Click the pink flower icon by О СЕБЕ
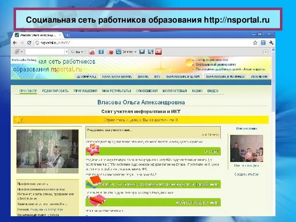This screenshot has height=222, width=296. tap(92, 149)
